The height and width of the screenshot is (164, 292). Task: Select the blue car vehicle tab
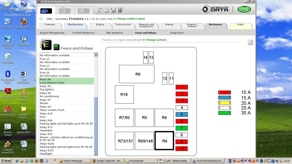(x=46, y=11)
